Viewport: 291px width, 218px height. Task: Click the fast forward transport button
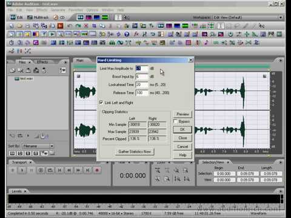(x=78, y=170)
